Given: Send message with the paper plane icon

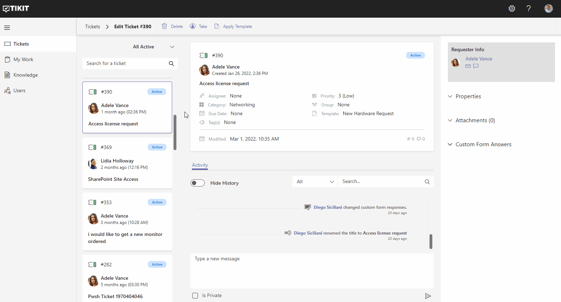Looking at the screenshot, I should tap(428, 296).
